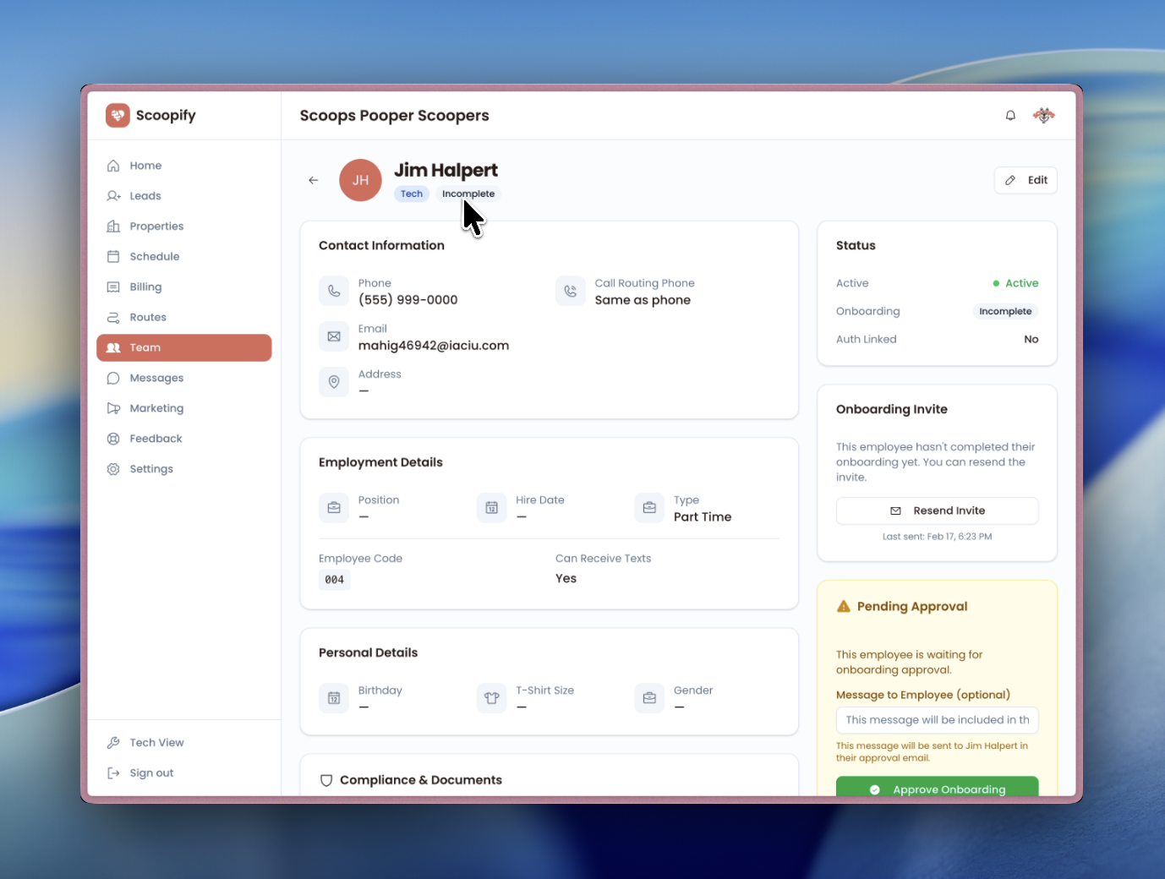
Task: Select the Tech badge under Jim Halpert
Action: [412, 194]
